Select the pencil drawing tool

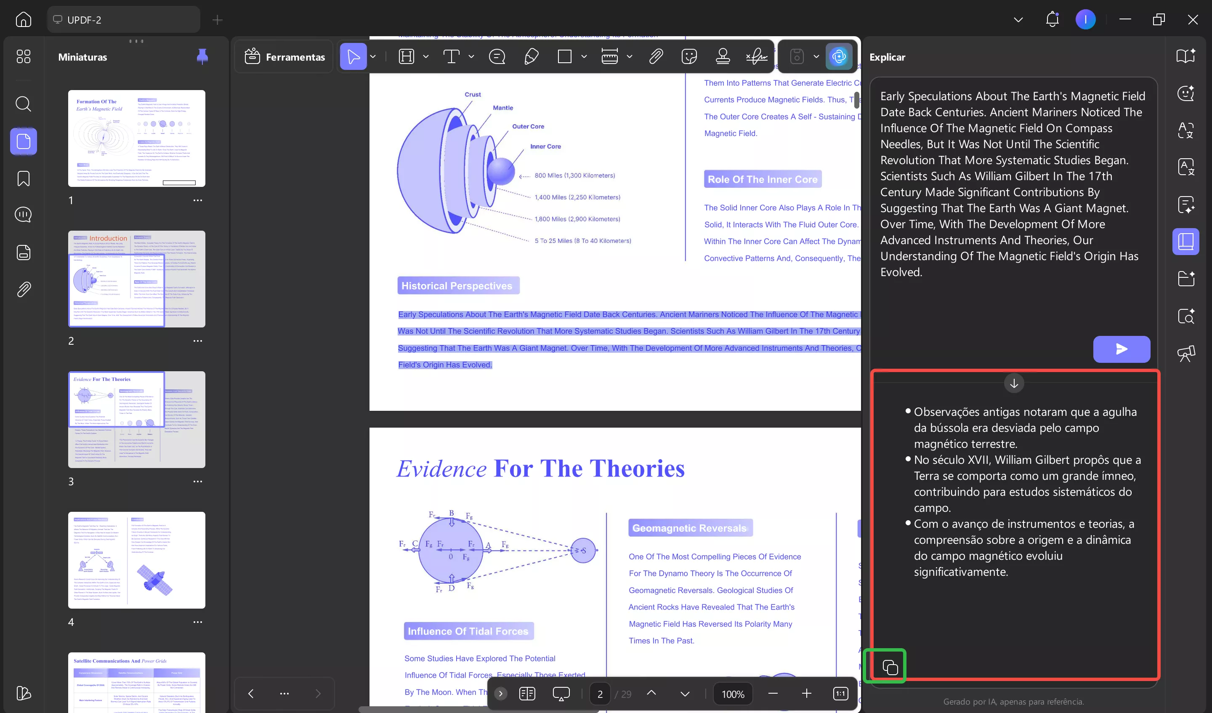click(x=531, y=57)
